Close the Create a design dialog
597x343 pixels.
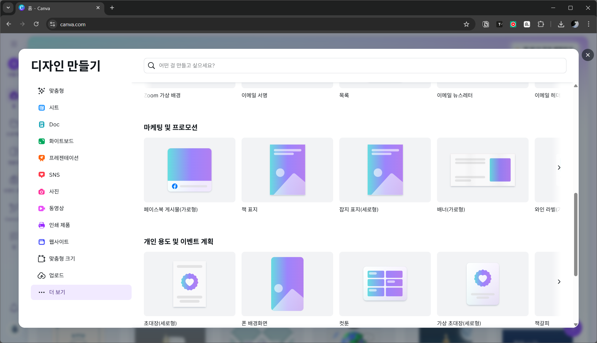[x=588, y=55]
